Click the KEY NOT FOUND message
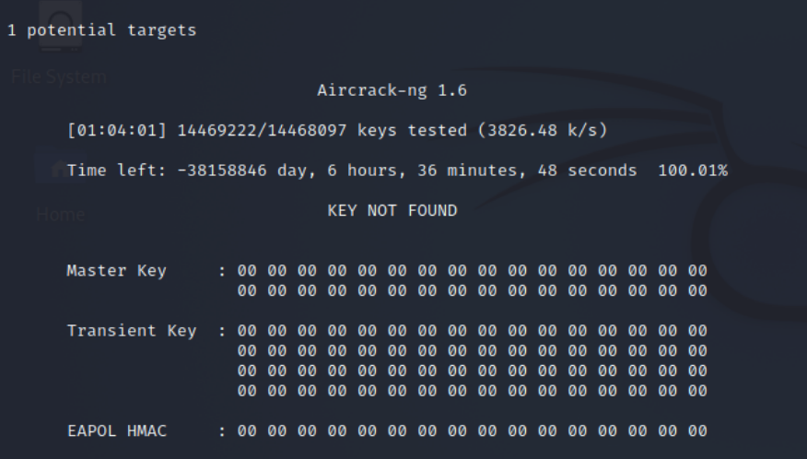 coord(392,210)
